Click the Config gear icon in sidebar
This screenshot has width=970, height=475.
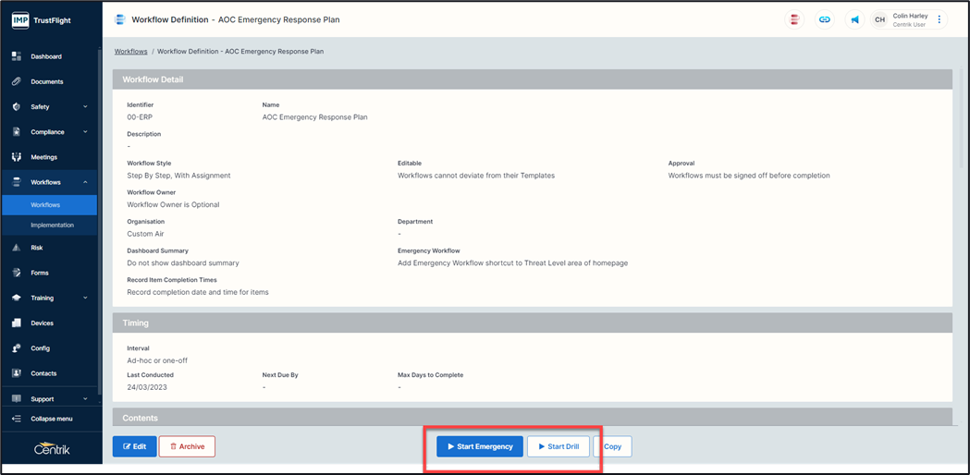(x=16, y=348)
